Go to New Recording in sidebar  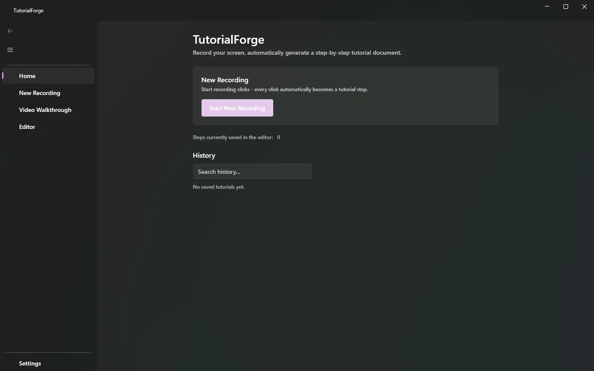tap(48, 93)
